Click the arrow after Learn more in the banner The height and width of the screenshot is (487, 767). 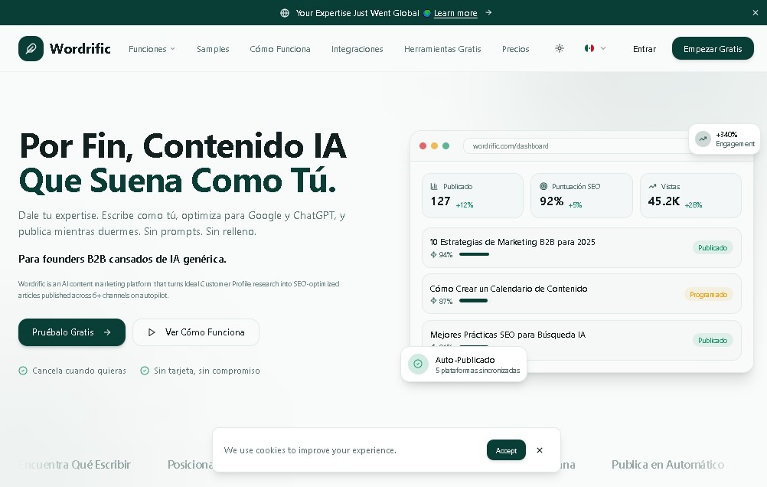pyautogui.click(x=488, y=13)
